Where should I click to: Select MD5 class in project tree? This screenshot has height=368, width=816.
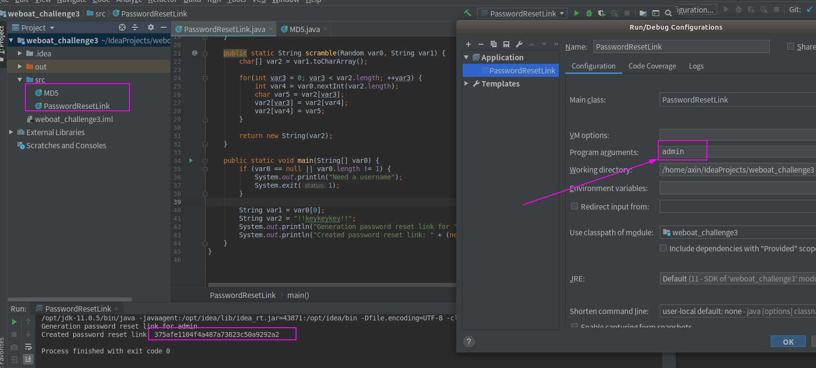(x=51, y=93)
